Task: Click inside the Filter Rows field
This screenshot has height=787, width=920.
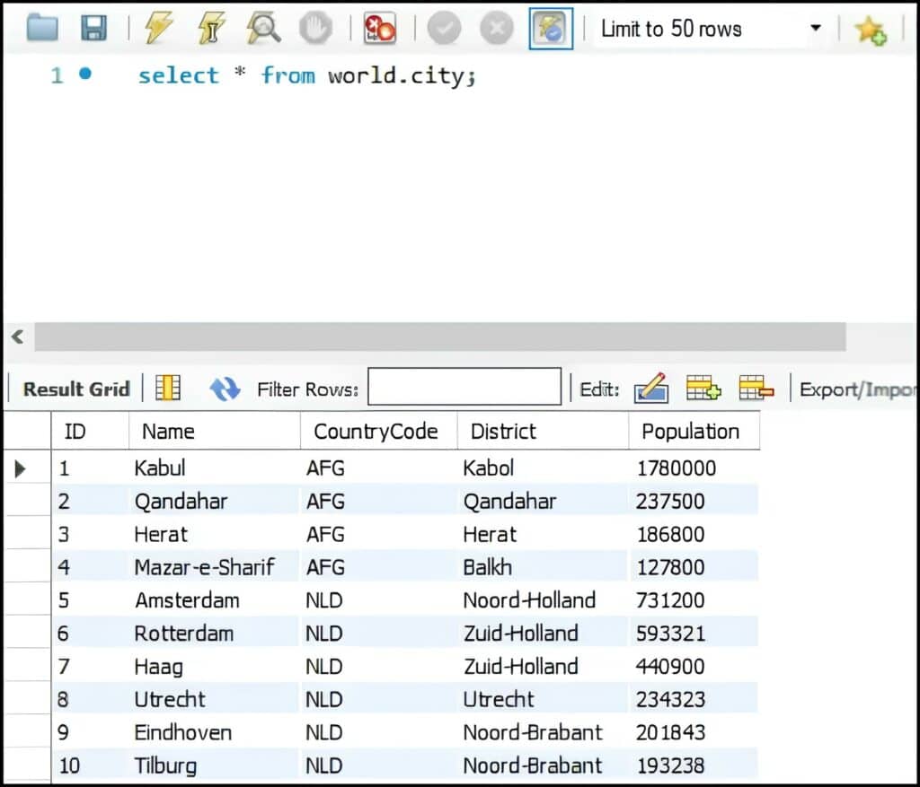Action: click(x=464, y=387)
